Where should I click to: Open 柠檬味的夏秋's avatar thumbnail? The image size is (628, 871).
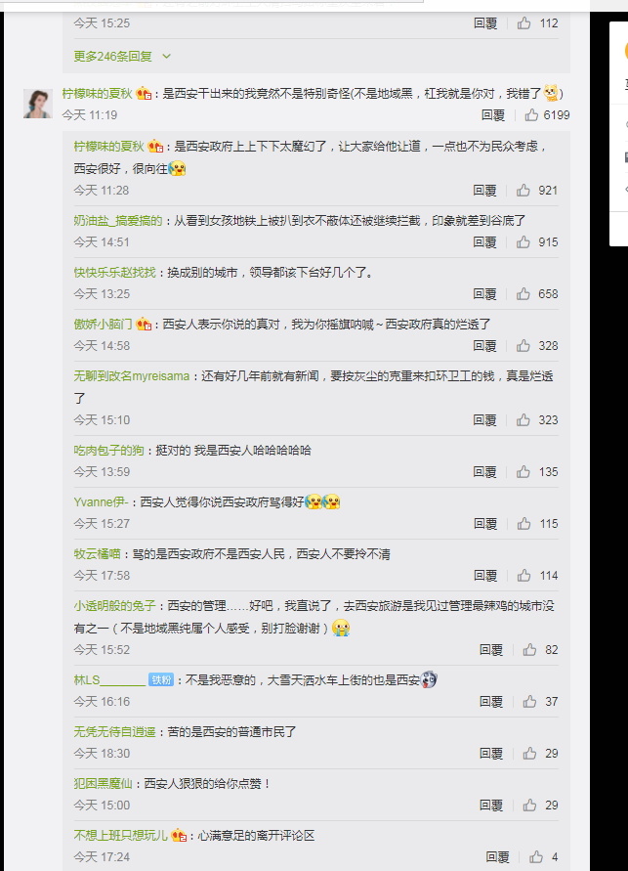point(38,104)
